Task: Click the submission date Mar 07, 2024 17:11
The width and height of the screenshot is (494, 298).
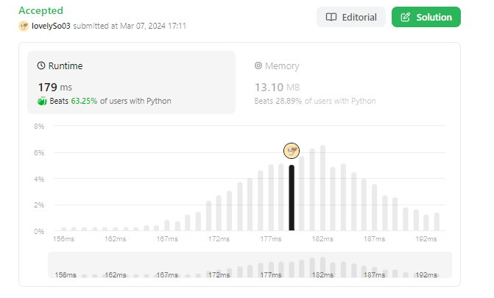Action: tap(153, 26)
